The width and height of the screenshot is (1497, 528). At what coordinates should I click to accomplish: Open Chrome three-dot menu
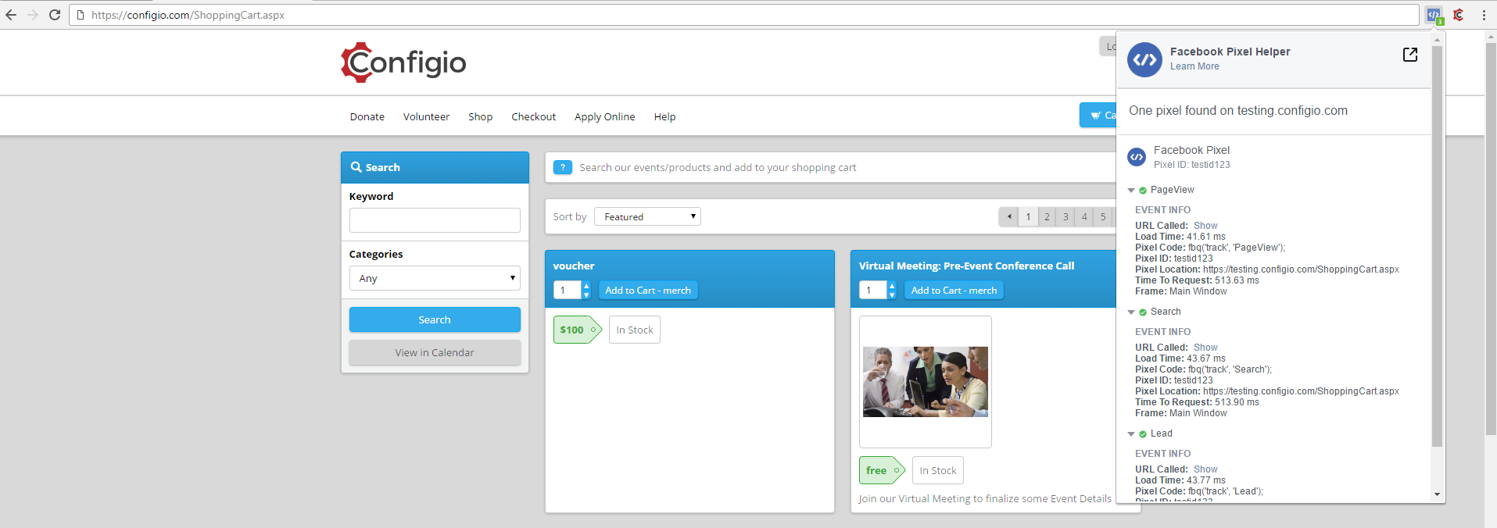click(1484, 15)
